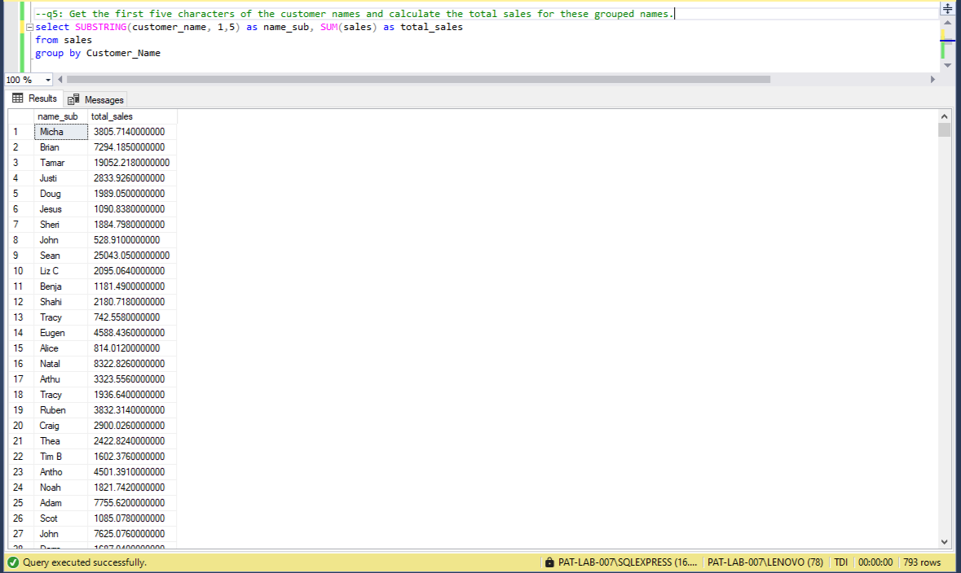Select the Noah name cell
The width and height of the screenshot is (961, 573).
click(x=60, y=488)
